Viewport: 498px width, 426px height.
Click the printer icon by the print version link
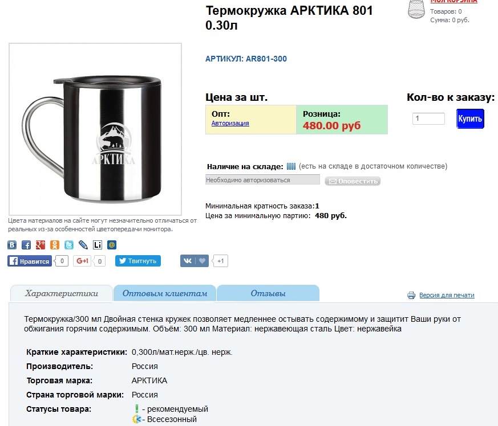[x=411, y=296]
